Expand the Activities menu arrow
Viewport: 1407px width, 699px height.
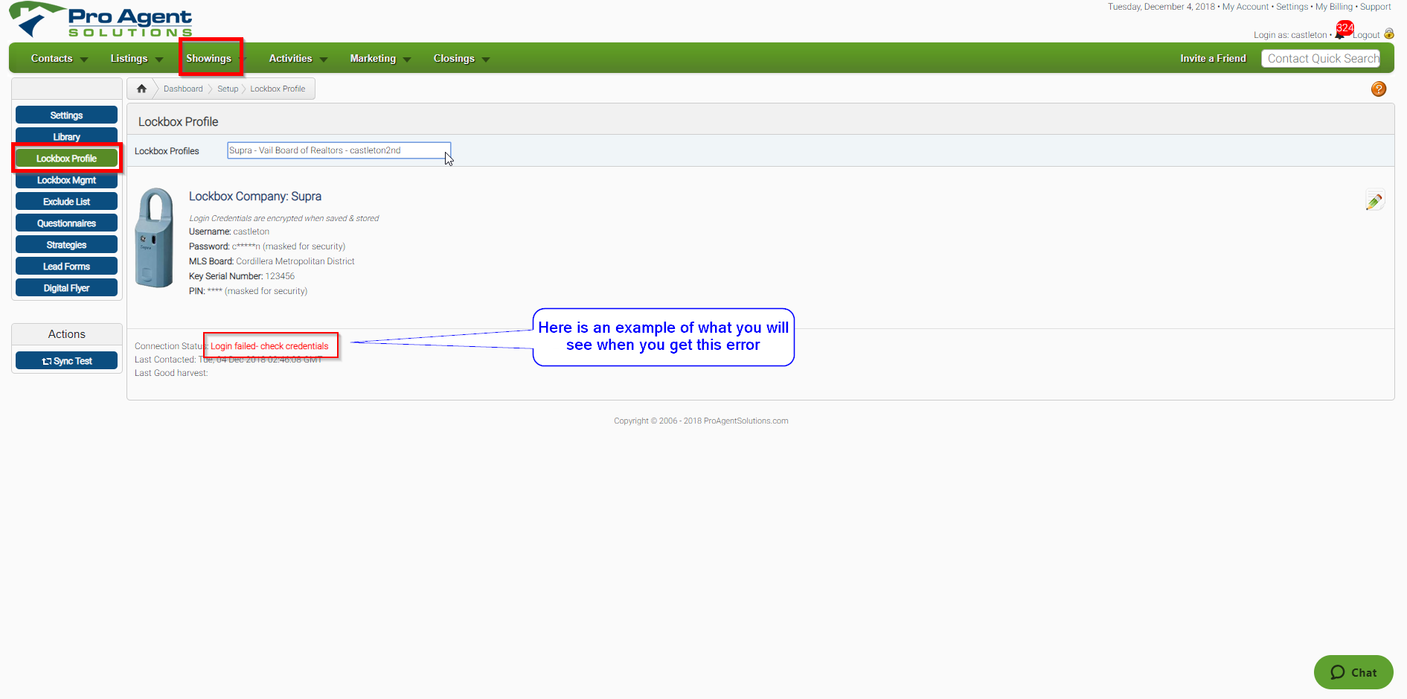pyautogui.click(x=323, y=60)
